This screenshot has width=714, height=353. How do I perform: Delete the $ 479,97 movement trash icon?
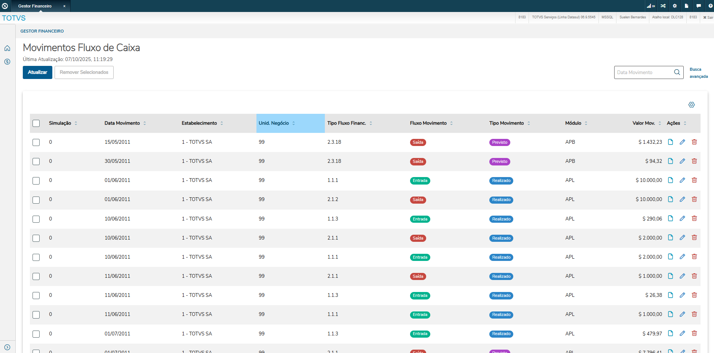pyautogui.click(x=694, y=334)
